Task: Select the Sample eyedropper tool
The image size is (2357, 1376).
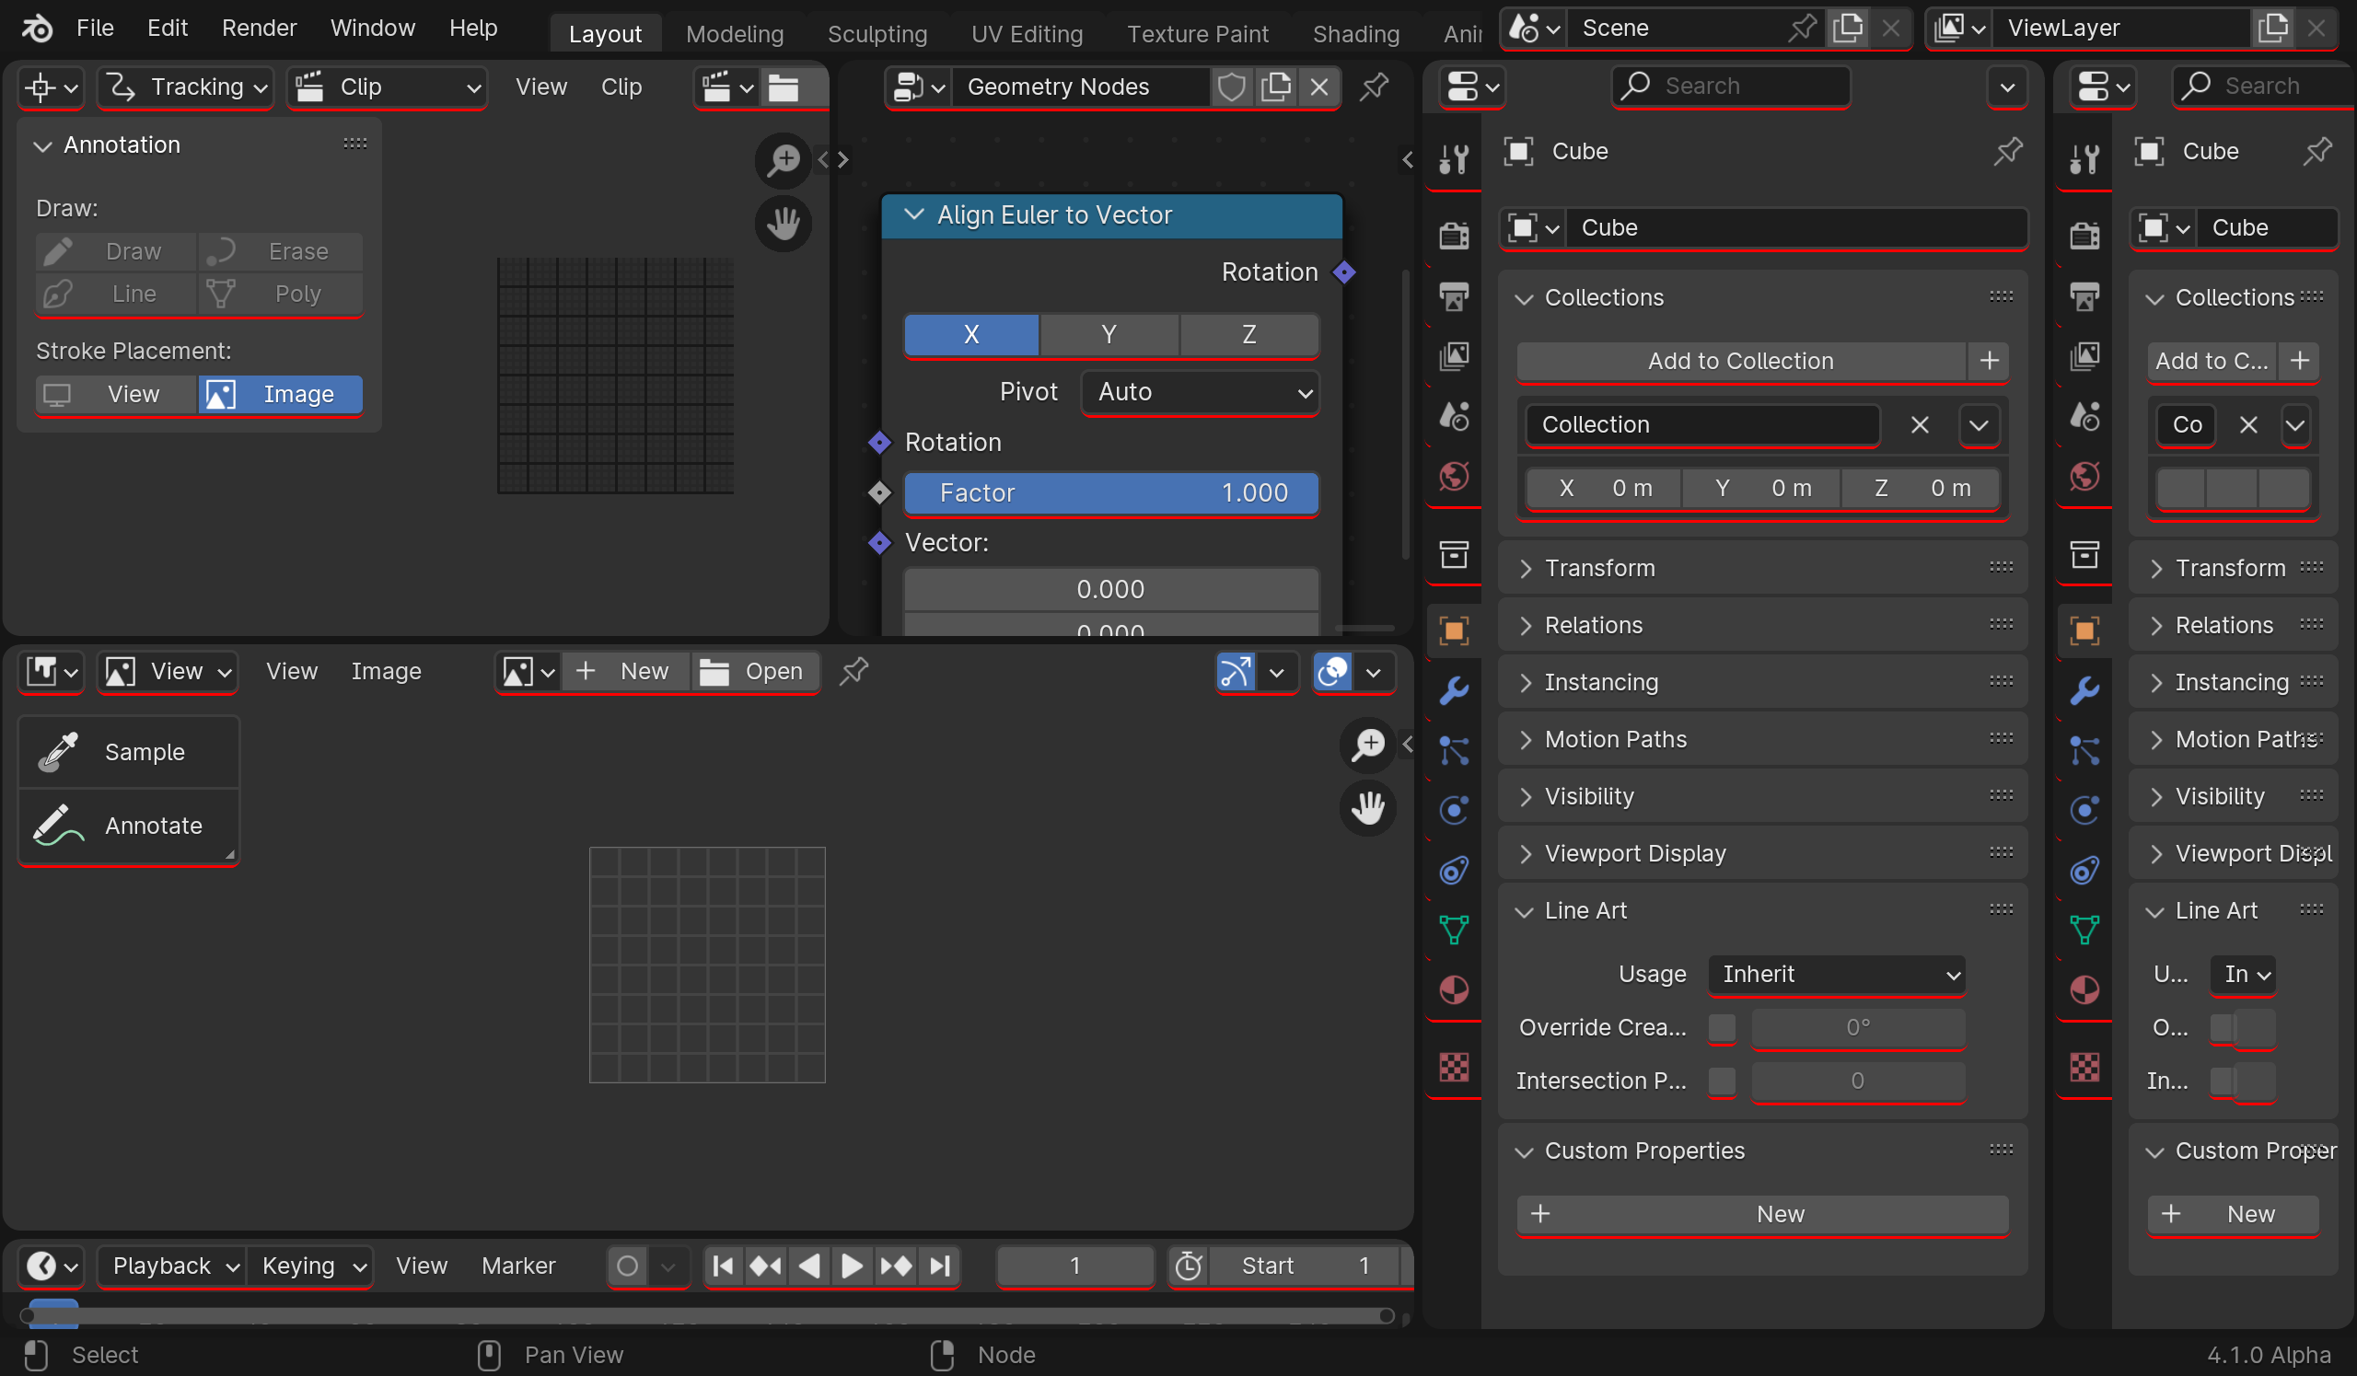Action: [x=129, y=753]
